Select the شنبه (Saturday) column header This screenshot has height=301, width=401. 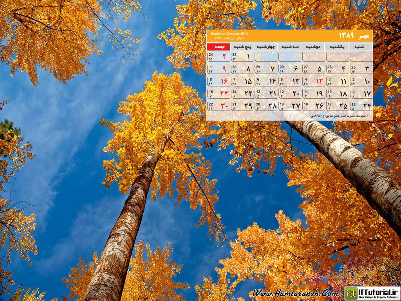pos(360,47)
